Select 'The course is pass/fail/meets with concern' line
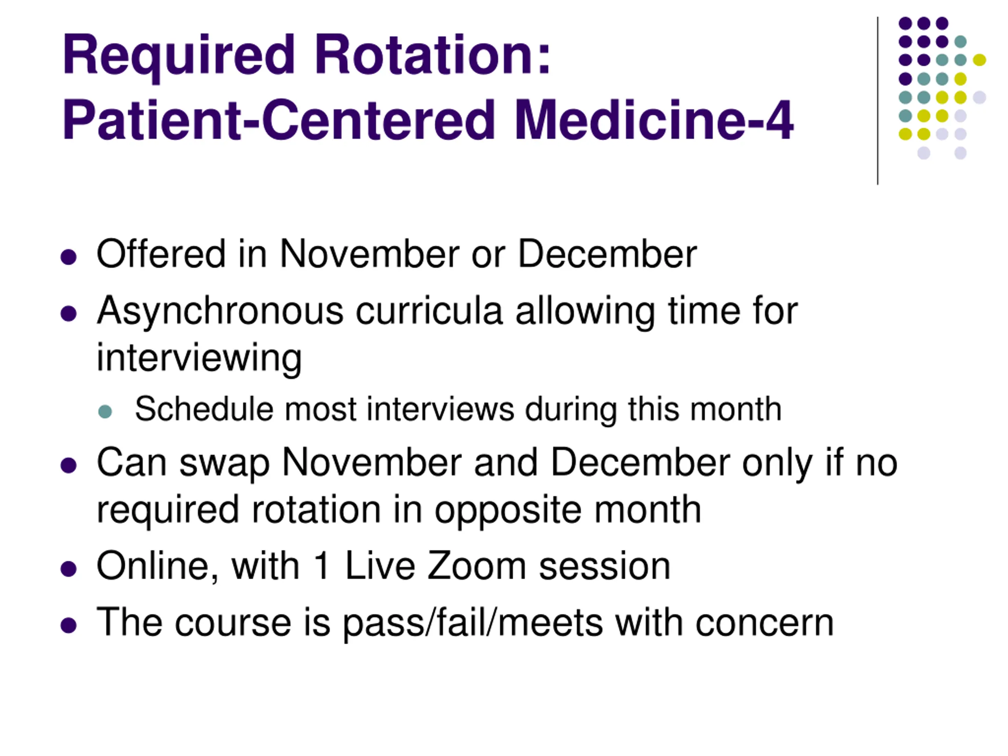 [465, 623]
